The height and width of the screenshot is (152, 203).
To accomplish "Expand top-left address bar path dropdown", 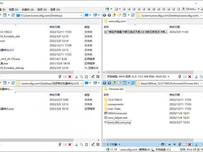I will point(81,16).
